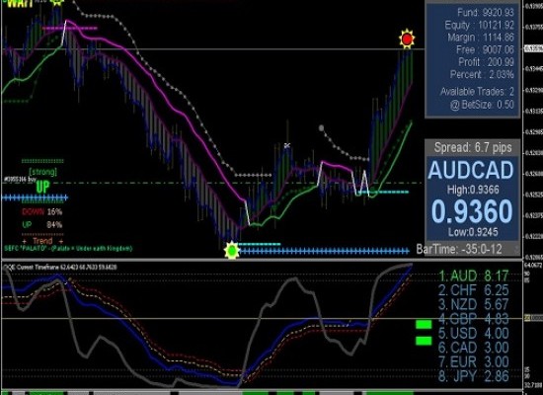Click the DOWN 16% trend reading
The image size is (543, 395).
(x=41, y=211)
